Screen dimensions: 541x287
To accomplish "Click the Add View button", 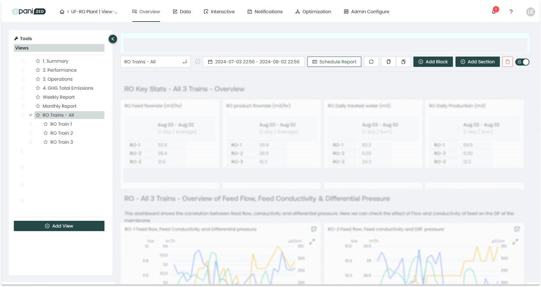I will tap(59, 226).
